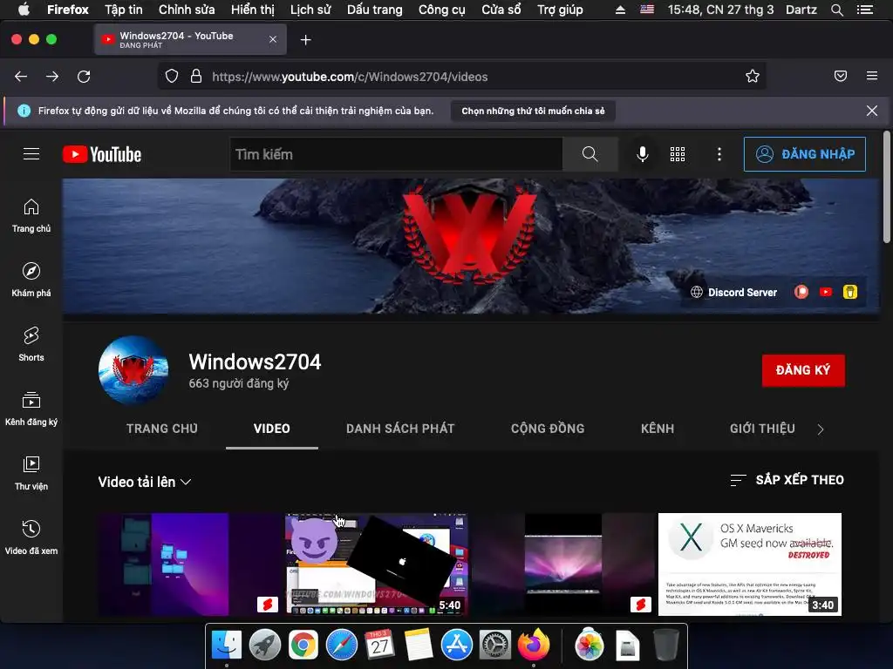
Task: Open the CỘNG ĐỒNG tab
Action: pyautogui.click(x=548, y=429)
